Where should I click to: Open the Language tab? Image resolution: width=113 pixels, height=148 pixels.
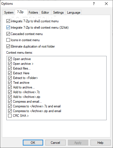point(73,13)
